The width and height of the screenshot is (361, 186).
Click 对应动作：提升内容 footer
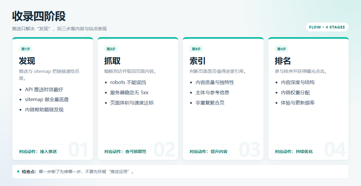(208, 151)
